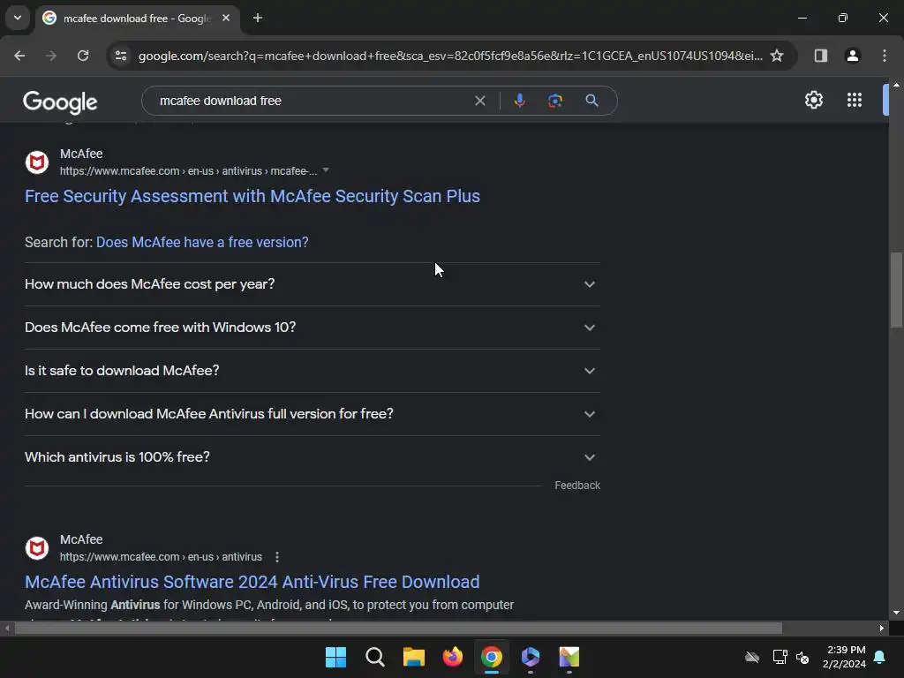Click McAfee favicon of the Antivirus 2024 result
Image resolution: width=904 pixels, height=678 pixels.
coord(37,548)
